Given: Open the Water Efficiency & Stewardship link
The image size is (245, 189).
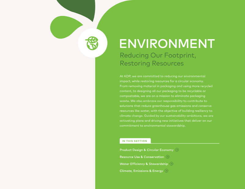Looking at the screenshot, I should tap(144, 164).
